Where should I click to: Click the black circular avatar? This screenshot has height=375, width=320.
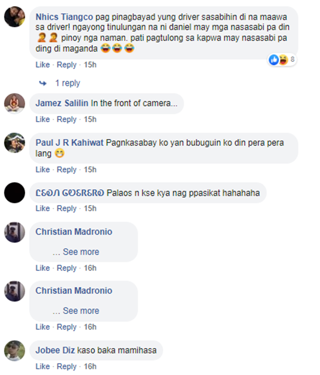tap(15, 193)
